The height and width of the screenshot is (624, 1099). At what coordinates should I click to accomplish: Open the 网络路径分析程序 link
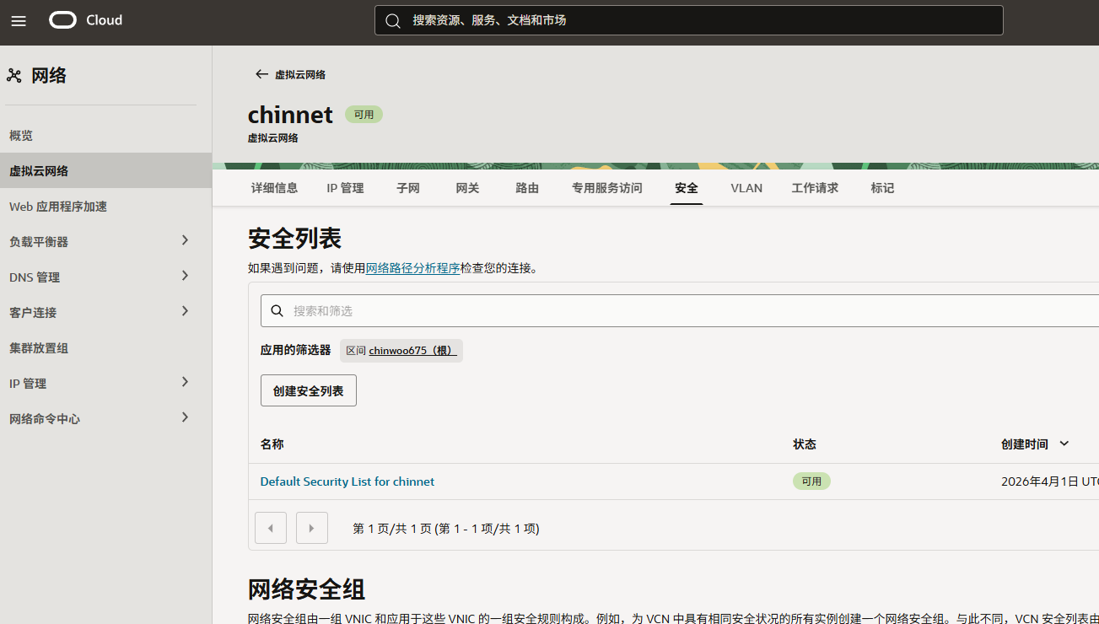pos(412,268)
